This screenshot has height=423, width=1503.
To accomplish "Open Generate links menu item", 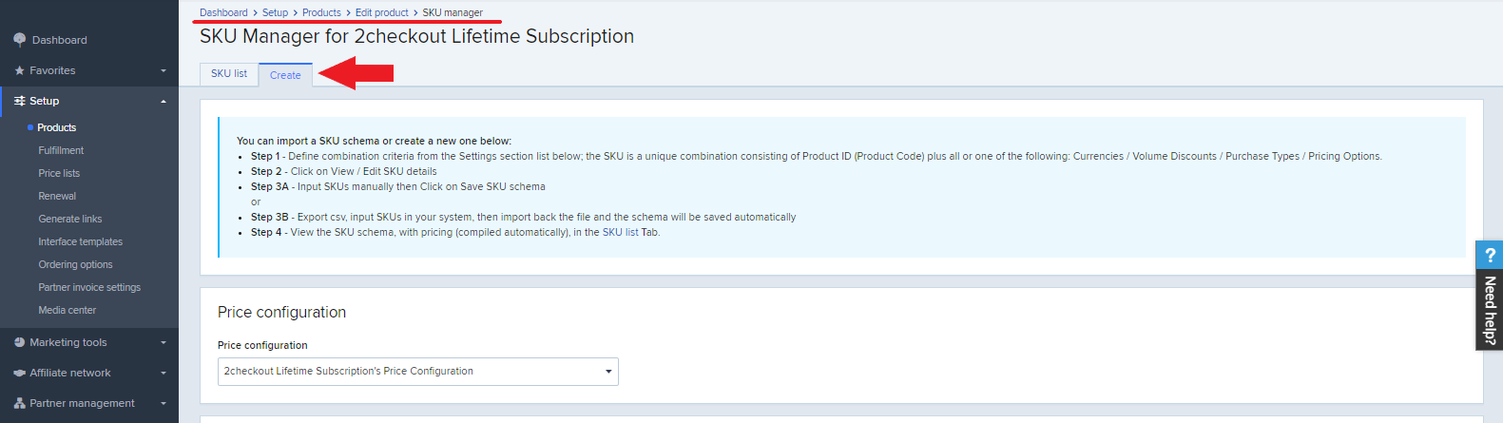I will (x=70, y=219).
